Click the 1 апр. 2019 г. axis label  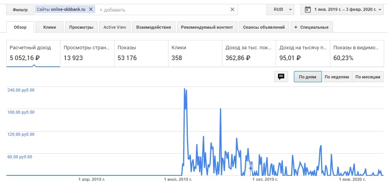[x=91, y=179]
